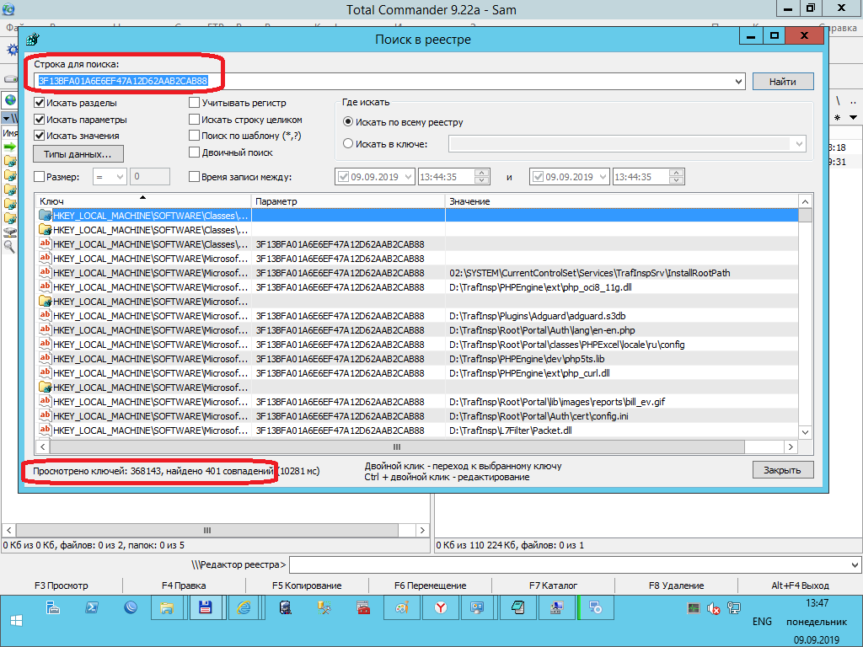The height and width of the screenshot is (647, 863).
Task: Click the green arrow icon in the left panel
Action: (x=9, y=147)
